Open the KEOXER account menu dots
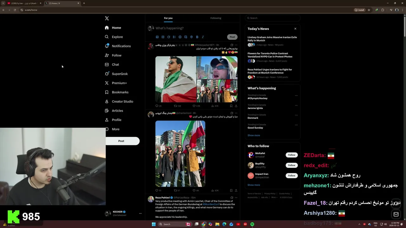The width and height of the screenshot is (406, 228). coord(140,213)
